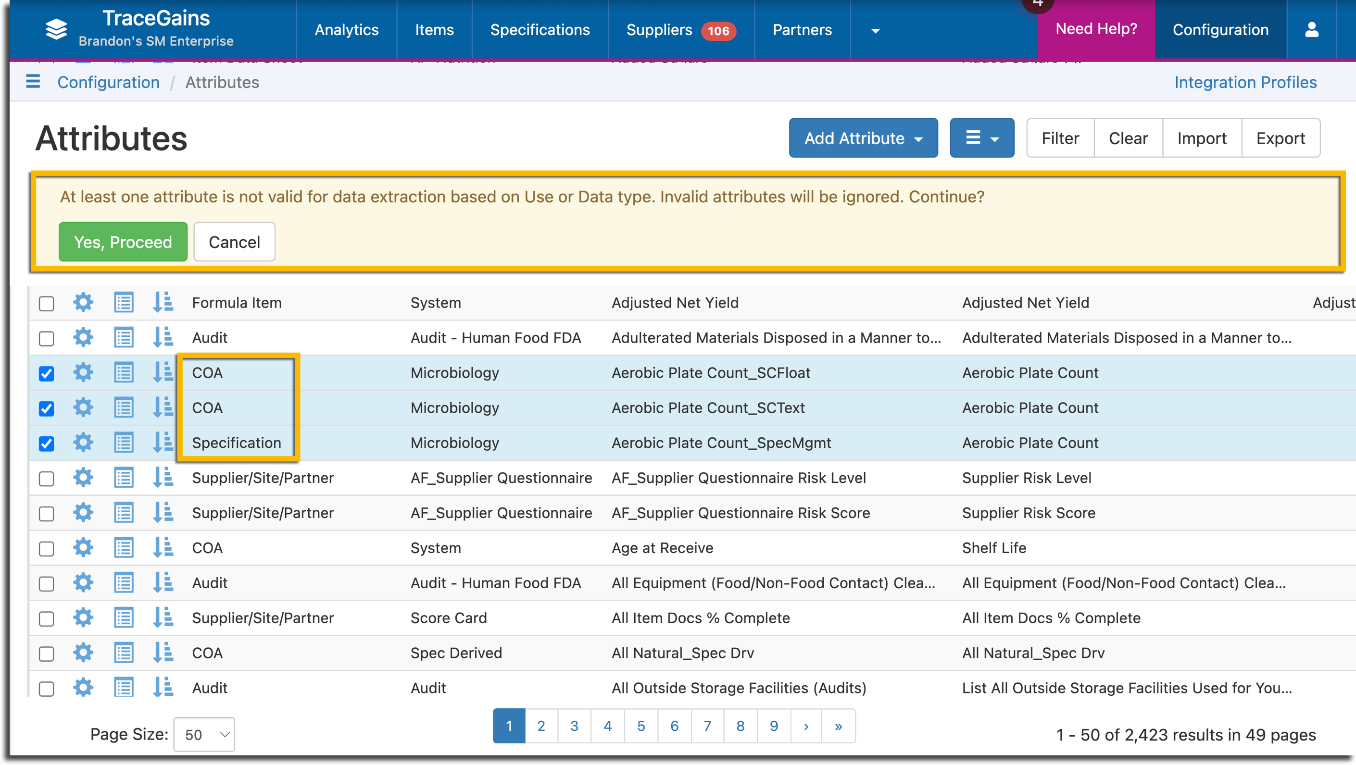Click the Yes, Proceed button

(x=123, y=242)
